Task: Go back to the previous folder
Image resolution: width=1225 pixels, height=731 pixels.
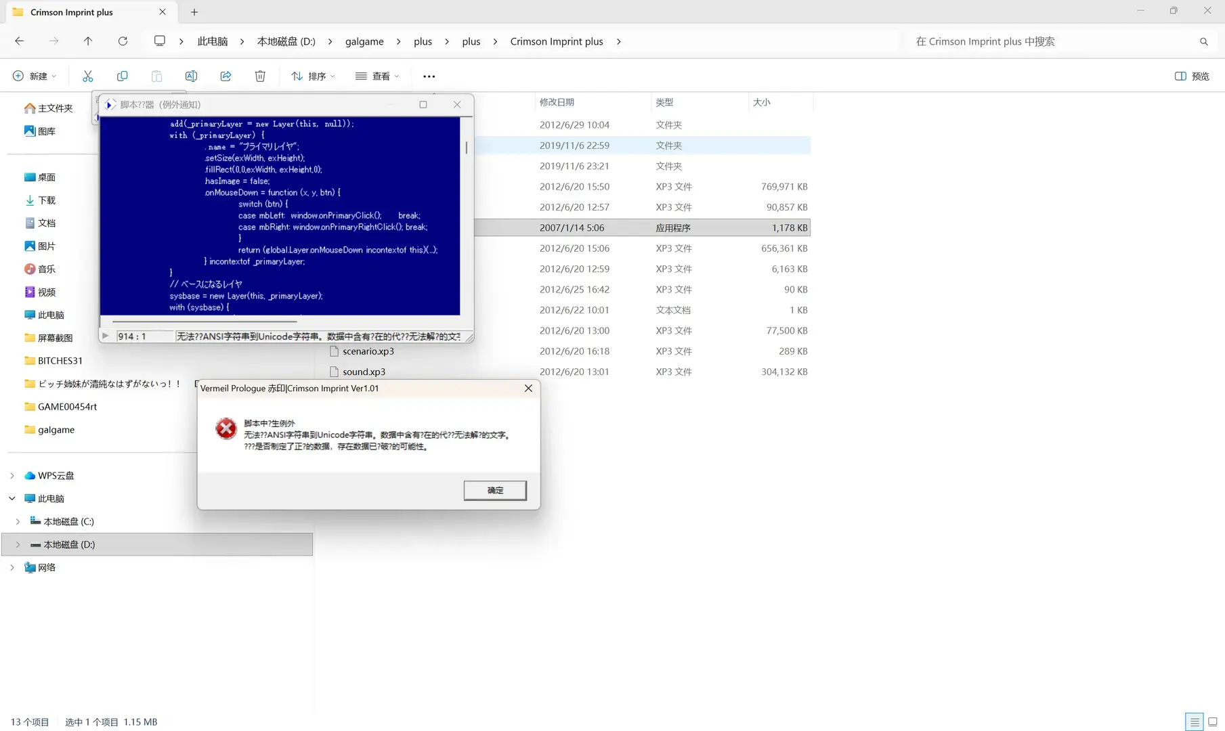Action: pyautogui.click(x=20, y=41)
